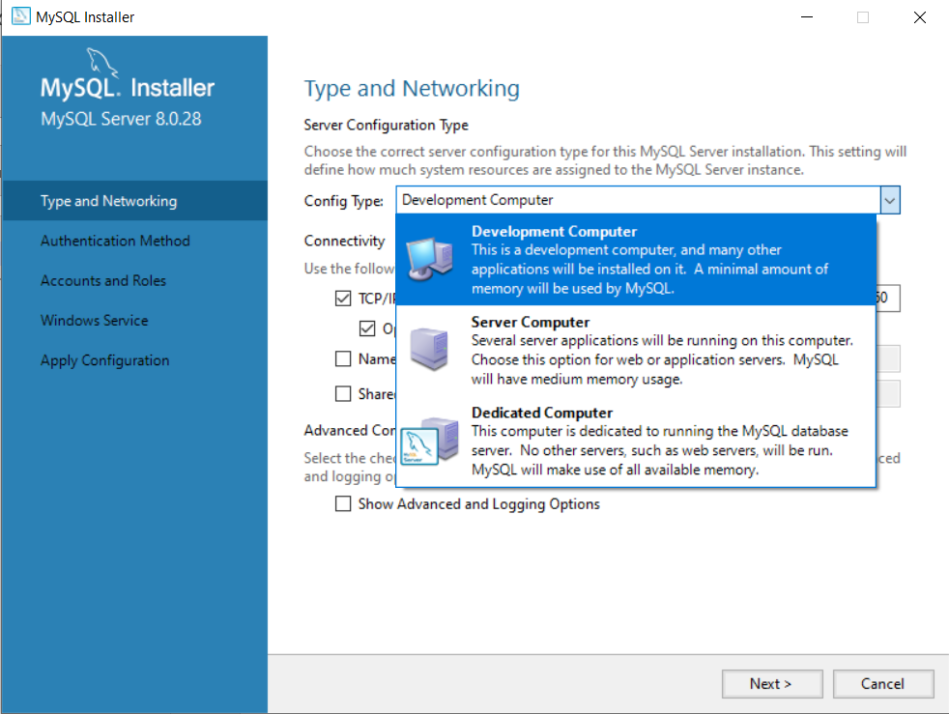Cancel the MySQL Server configuration
Viewport: 949px width, 714px height.
click(883, 683)
